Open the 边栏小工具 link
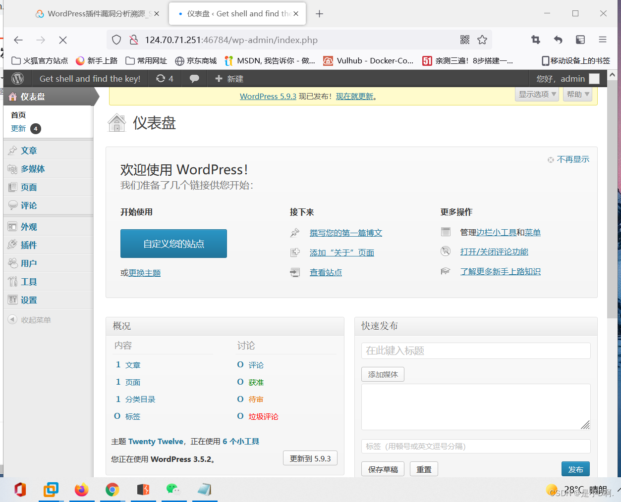The image size is (621, 502). tap(496, 232)
